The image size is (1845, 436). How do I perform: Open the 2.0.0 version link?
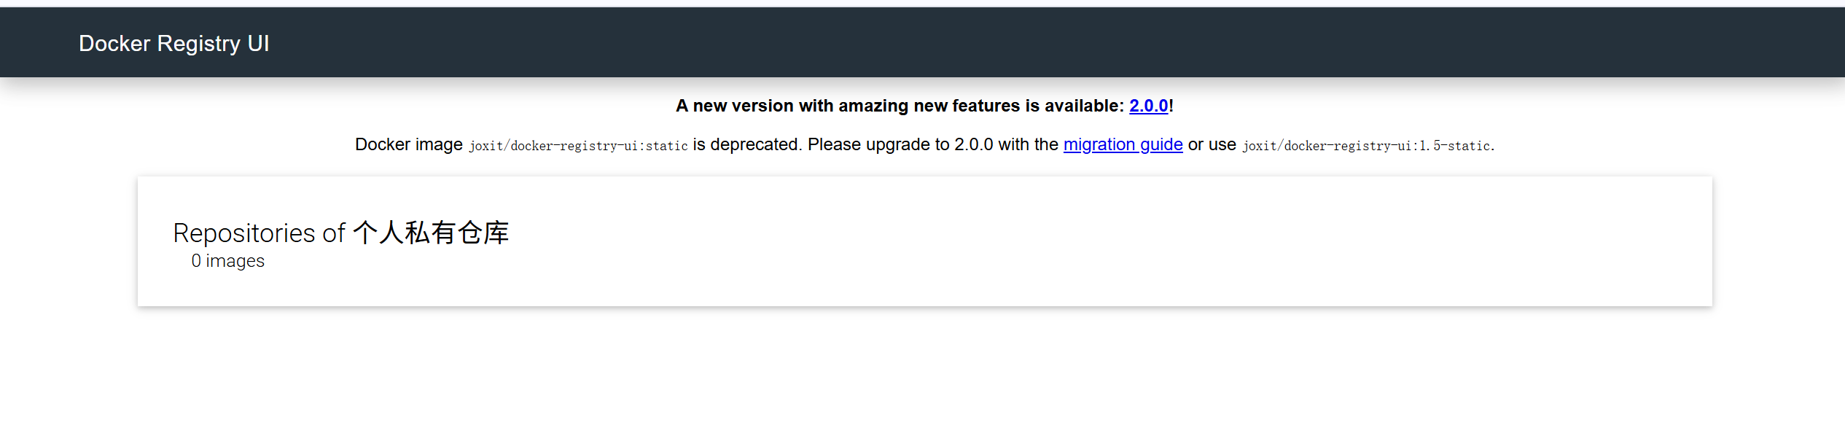point(1148,106)
